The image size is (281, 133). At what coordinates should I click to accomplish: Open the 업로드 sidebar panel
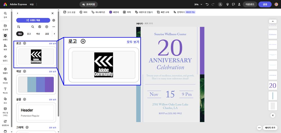coord(5,58)
